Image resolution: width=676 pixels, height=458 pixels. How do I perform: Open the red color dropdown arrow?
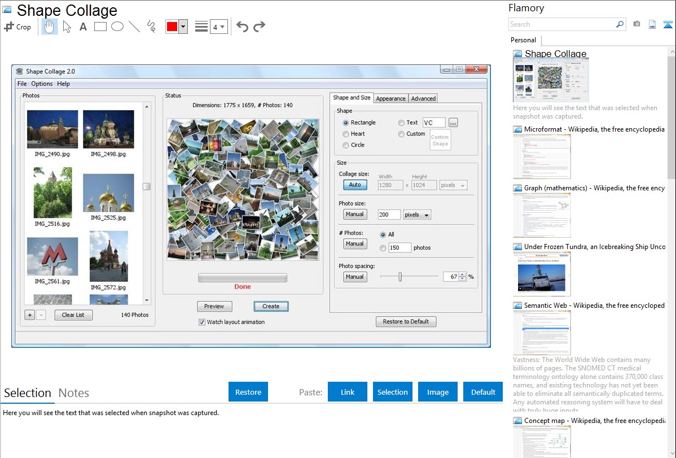[183, 27]
